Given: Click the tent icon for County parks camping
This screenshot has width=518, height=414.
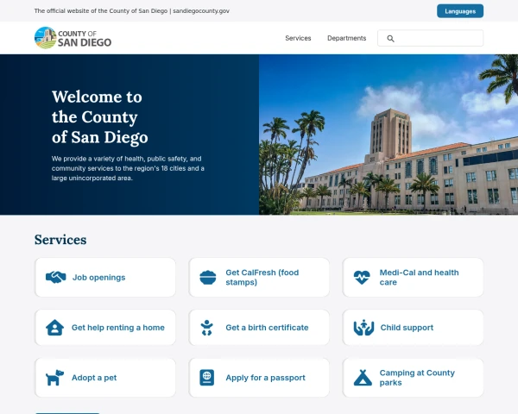Looking at the screenshot, I should coord(363,378).
